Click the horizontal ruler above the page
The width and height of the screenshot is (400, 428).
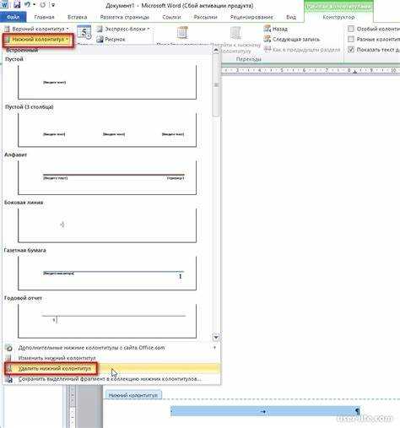point(311,70)
